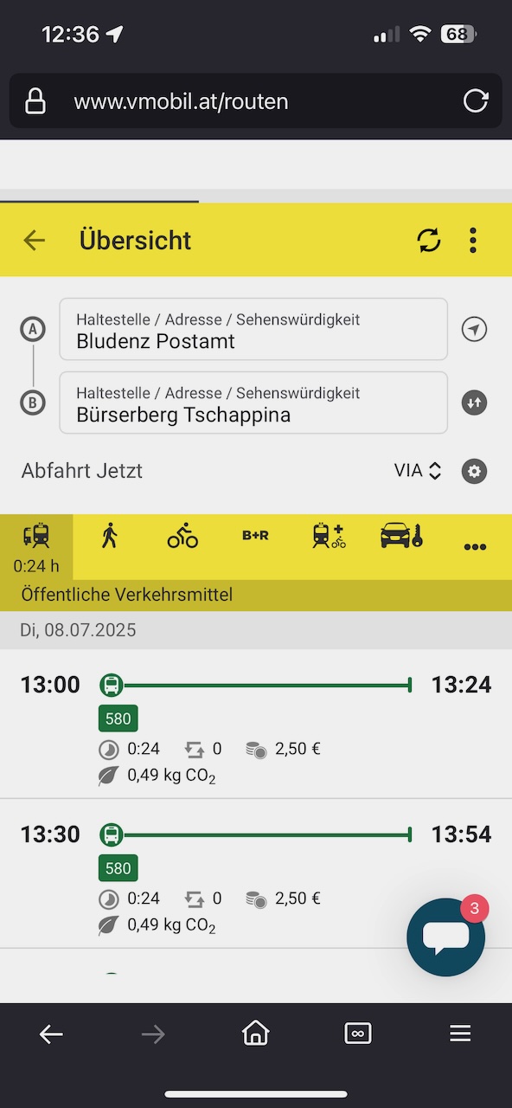The width and height of the screenshot is (512, 1108).
Task: Select car with key mode icon
Action: (x=401, y=537)
